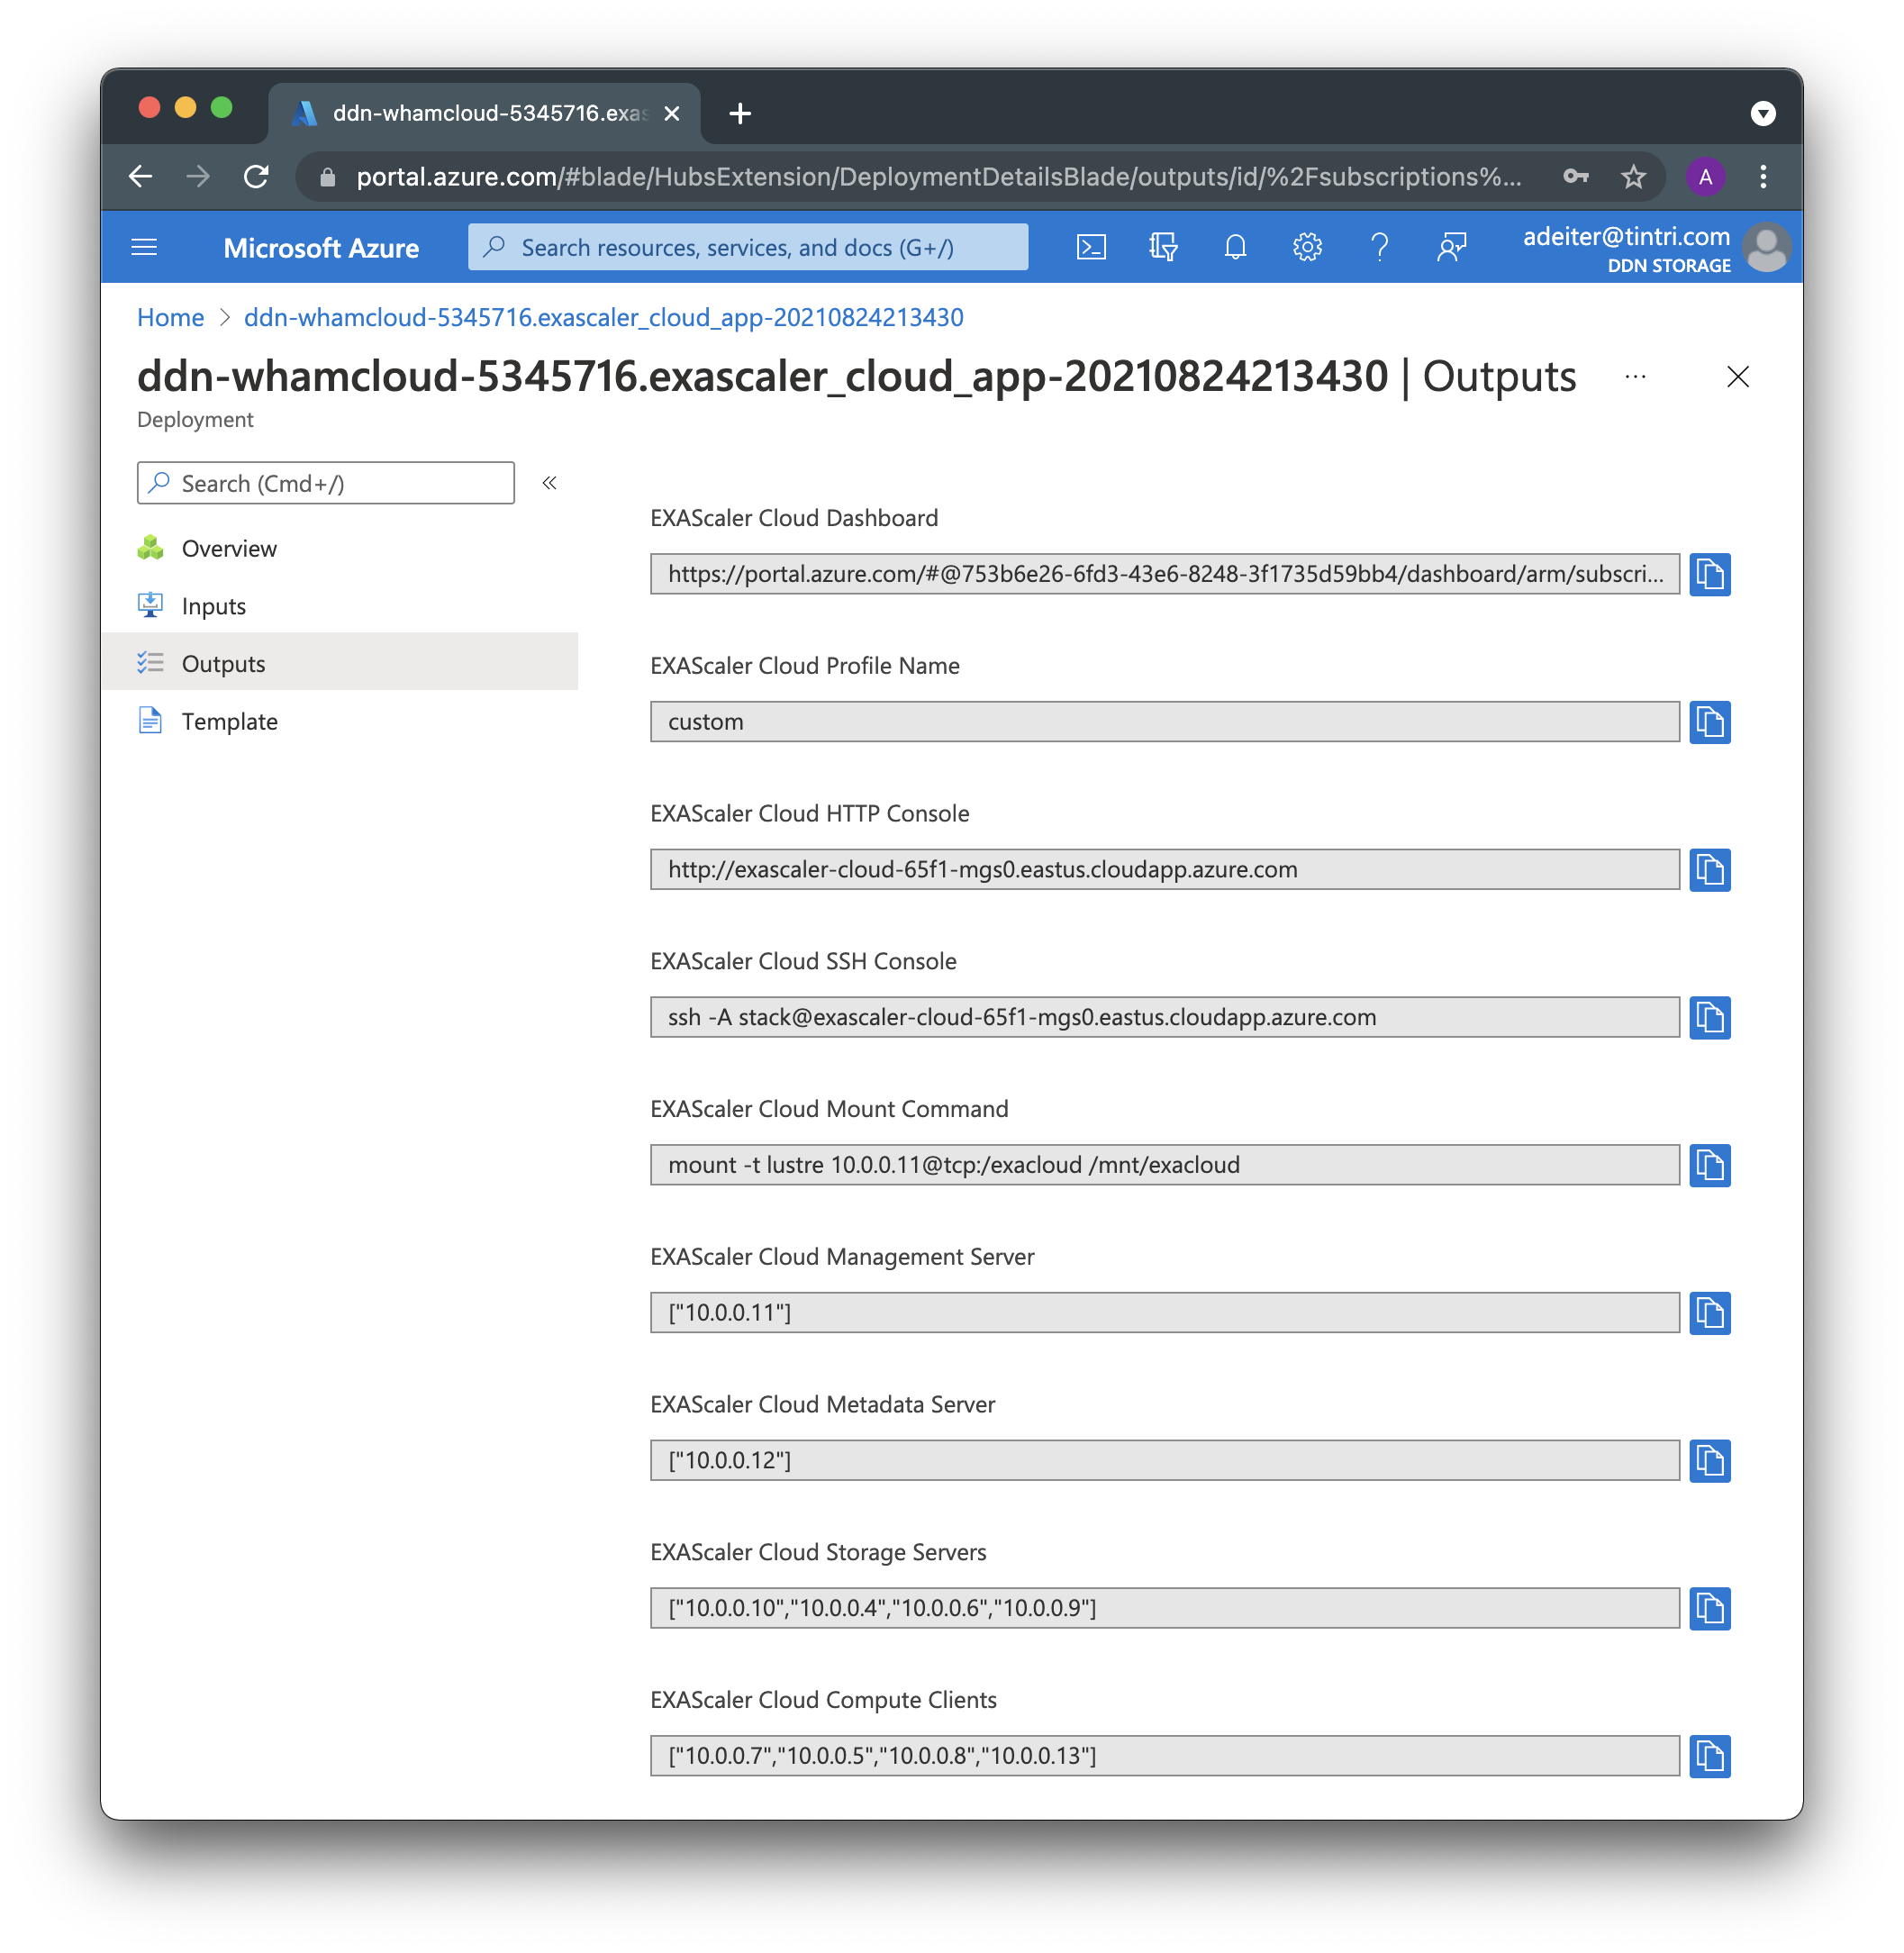Open the ddn-whamcloud deployment breadcrumb link
Image resolution: width=1904 pixels, height=1953 pixels.
[x=603, y=317]
